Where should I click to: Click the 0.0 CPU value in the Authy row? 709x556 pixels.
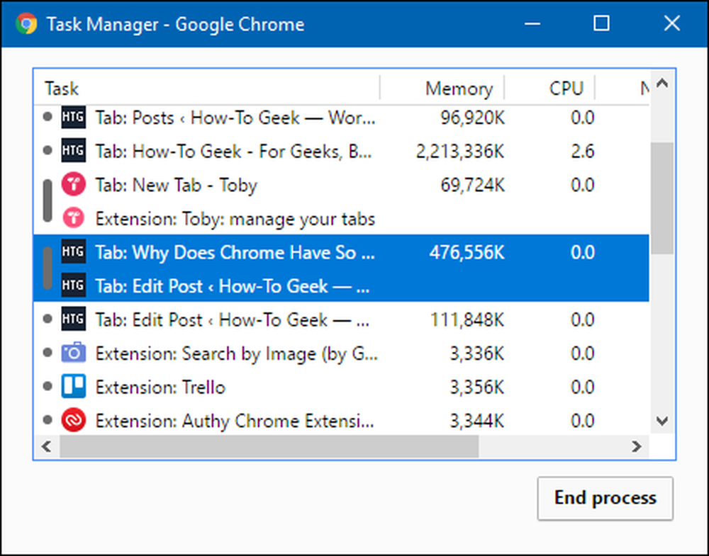click(582, 421)
